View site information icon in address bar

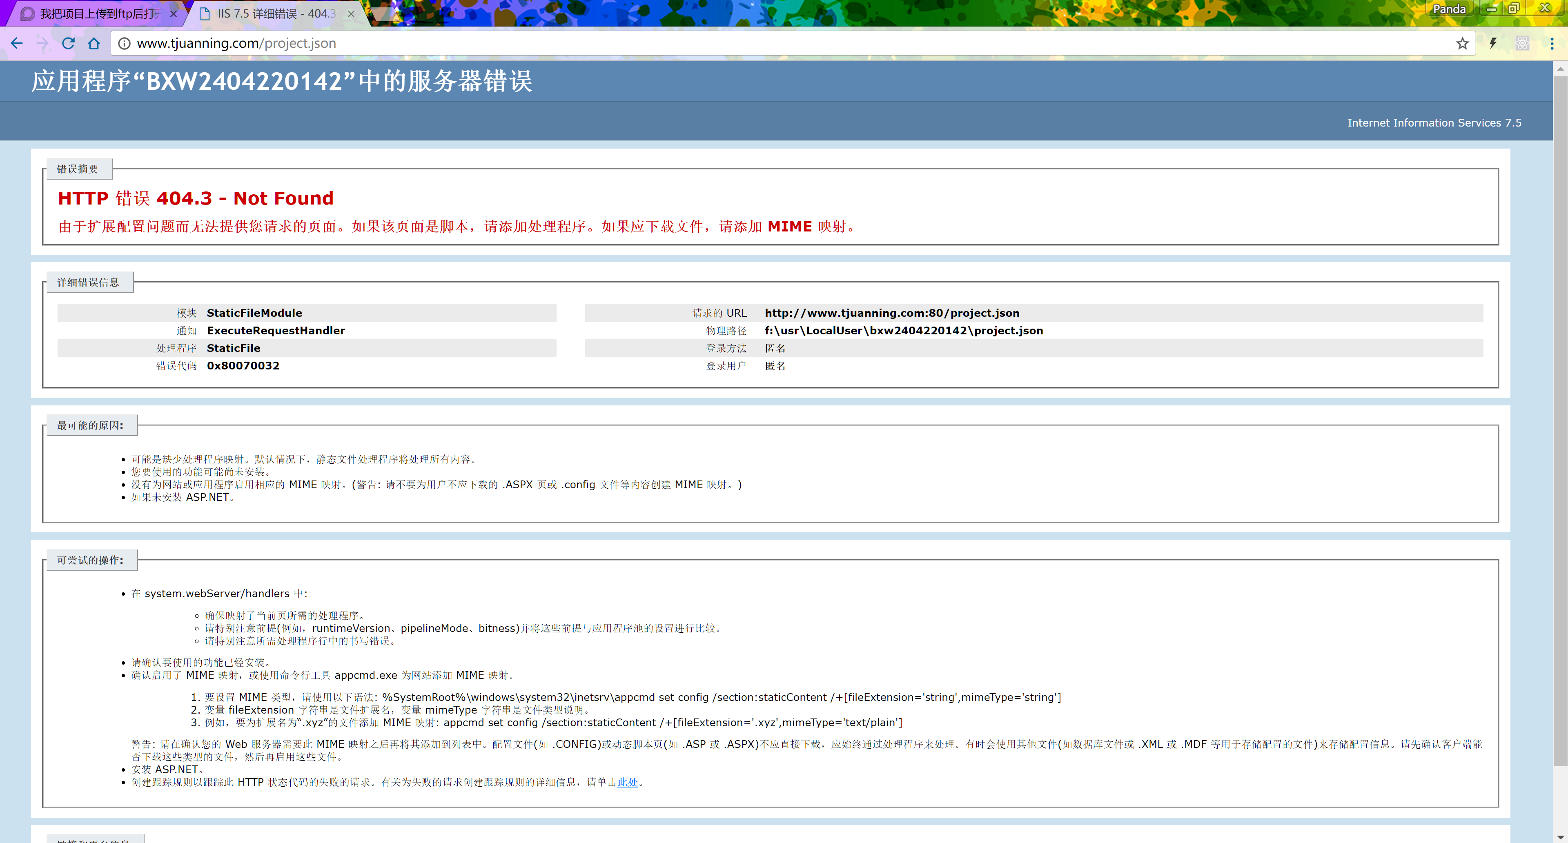(124, 43)
